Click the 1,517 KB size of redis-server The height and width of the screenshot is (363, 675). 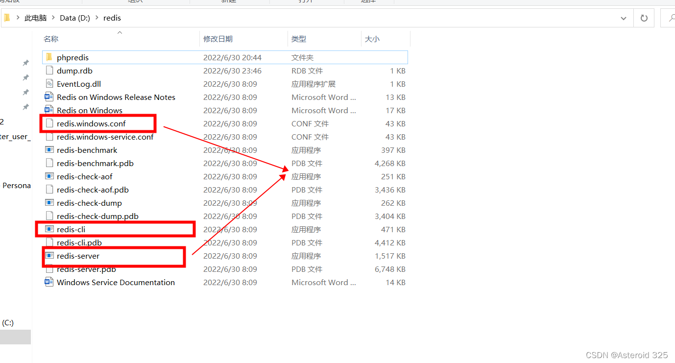[x=390, y=256]
